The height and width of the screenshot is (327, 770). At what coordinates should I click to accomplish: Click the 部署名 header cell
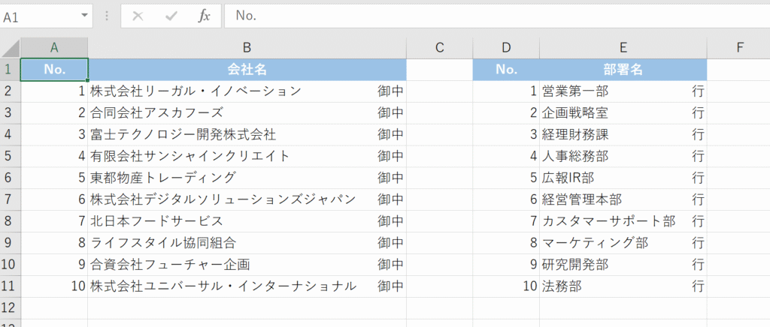[x=623, y=70]
